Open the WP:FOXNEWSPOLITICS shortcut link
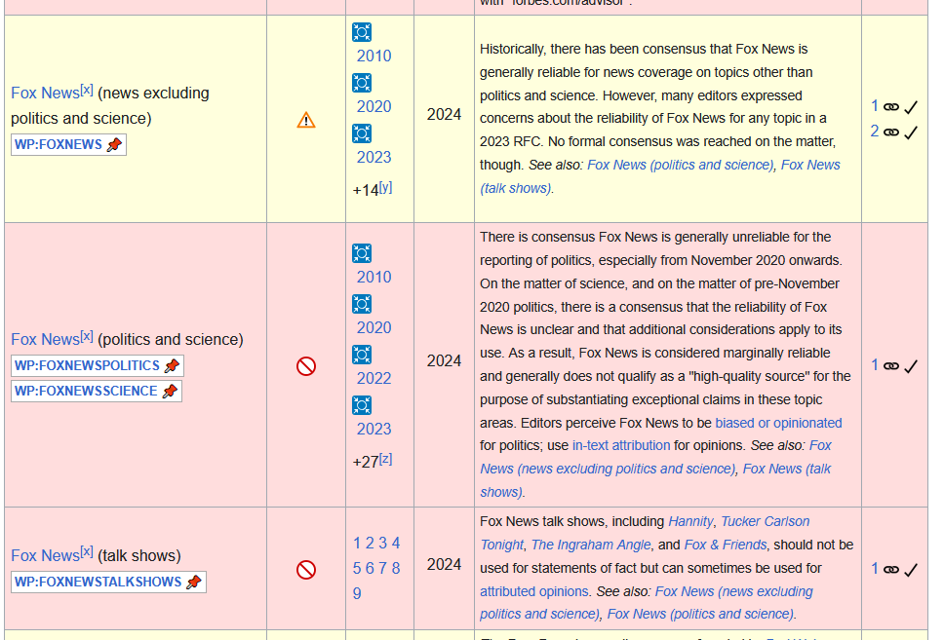944x640 pixels. (x=87, y=366)
